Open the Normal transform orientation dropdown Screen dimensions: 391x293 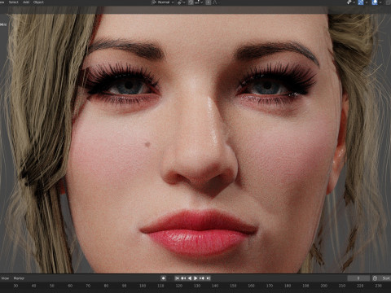tap(163, 2)
